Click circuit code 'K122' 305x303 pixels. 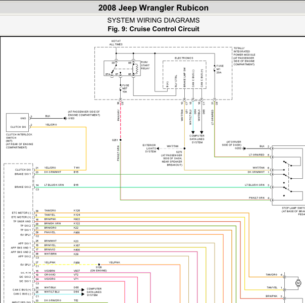click(x=77, y=223)
